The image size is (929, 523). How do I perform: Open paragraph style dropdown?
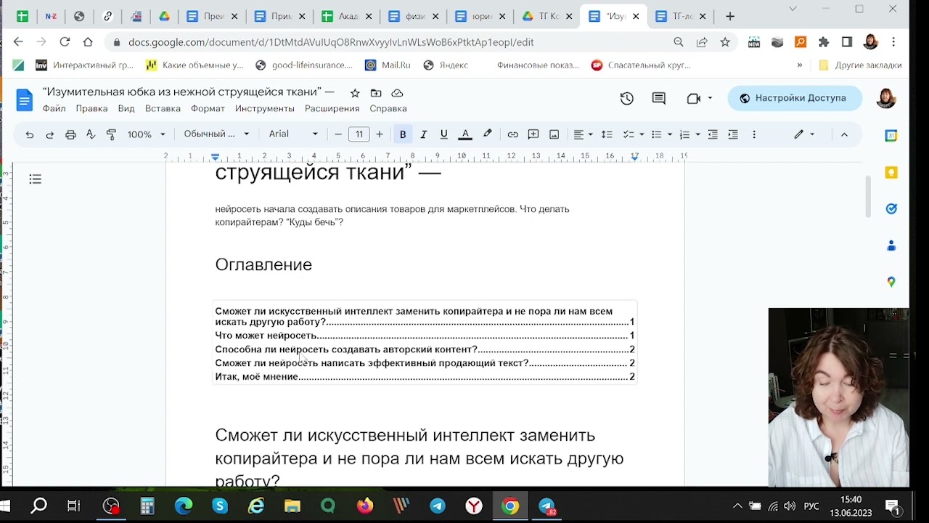(x=216, y=134)
